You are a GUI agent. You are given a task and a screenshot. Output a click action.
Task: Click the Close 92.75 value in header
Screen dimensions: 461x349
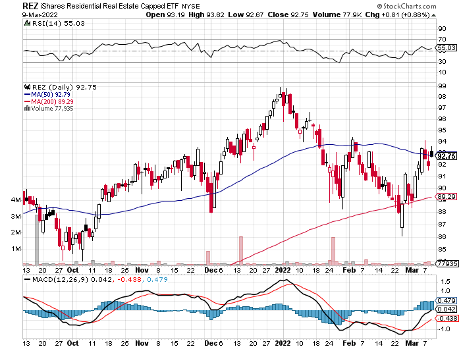click(x=288, y=14)
